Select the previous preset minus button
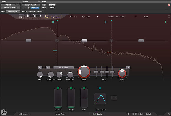The image size is (171, 116). click(x=23, y=8)
